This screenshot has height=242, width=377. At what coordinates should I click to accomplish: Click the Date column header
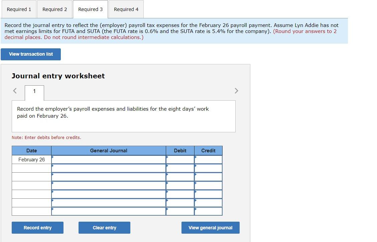31,151
